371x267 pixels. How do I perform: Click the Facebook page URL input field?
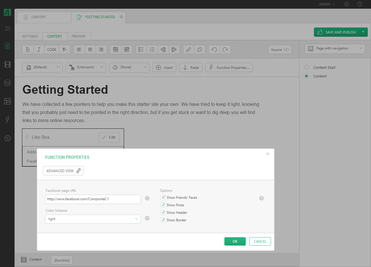coord(93,199)
